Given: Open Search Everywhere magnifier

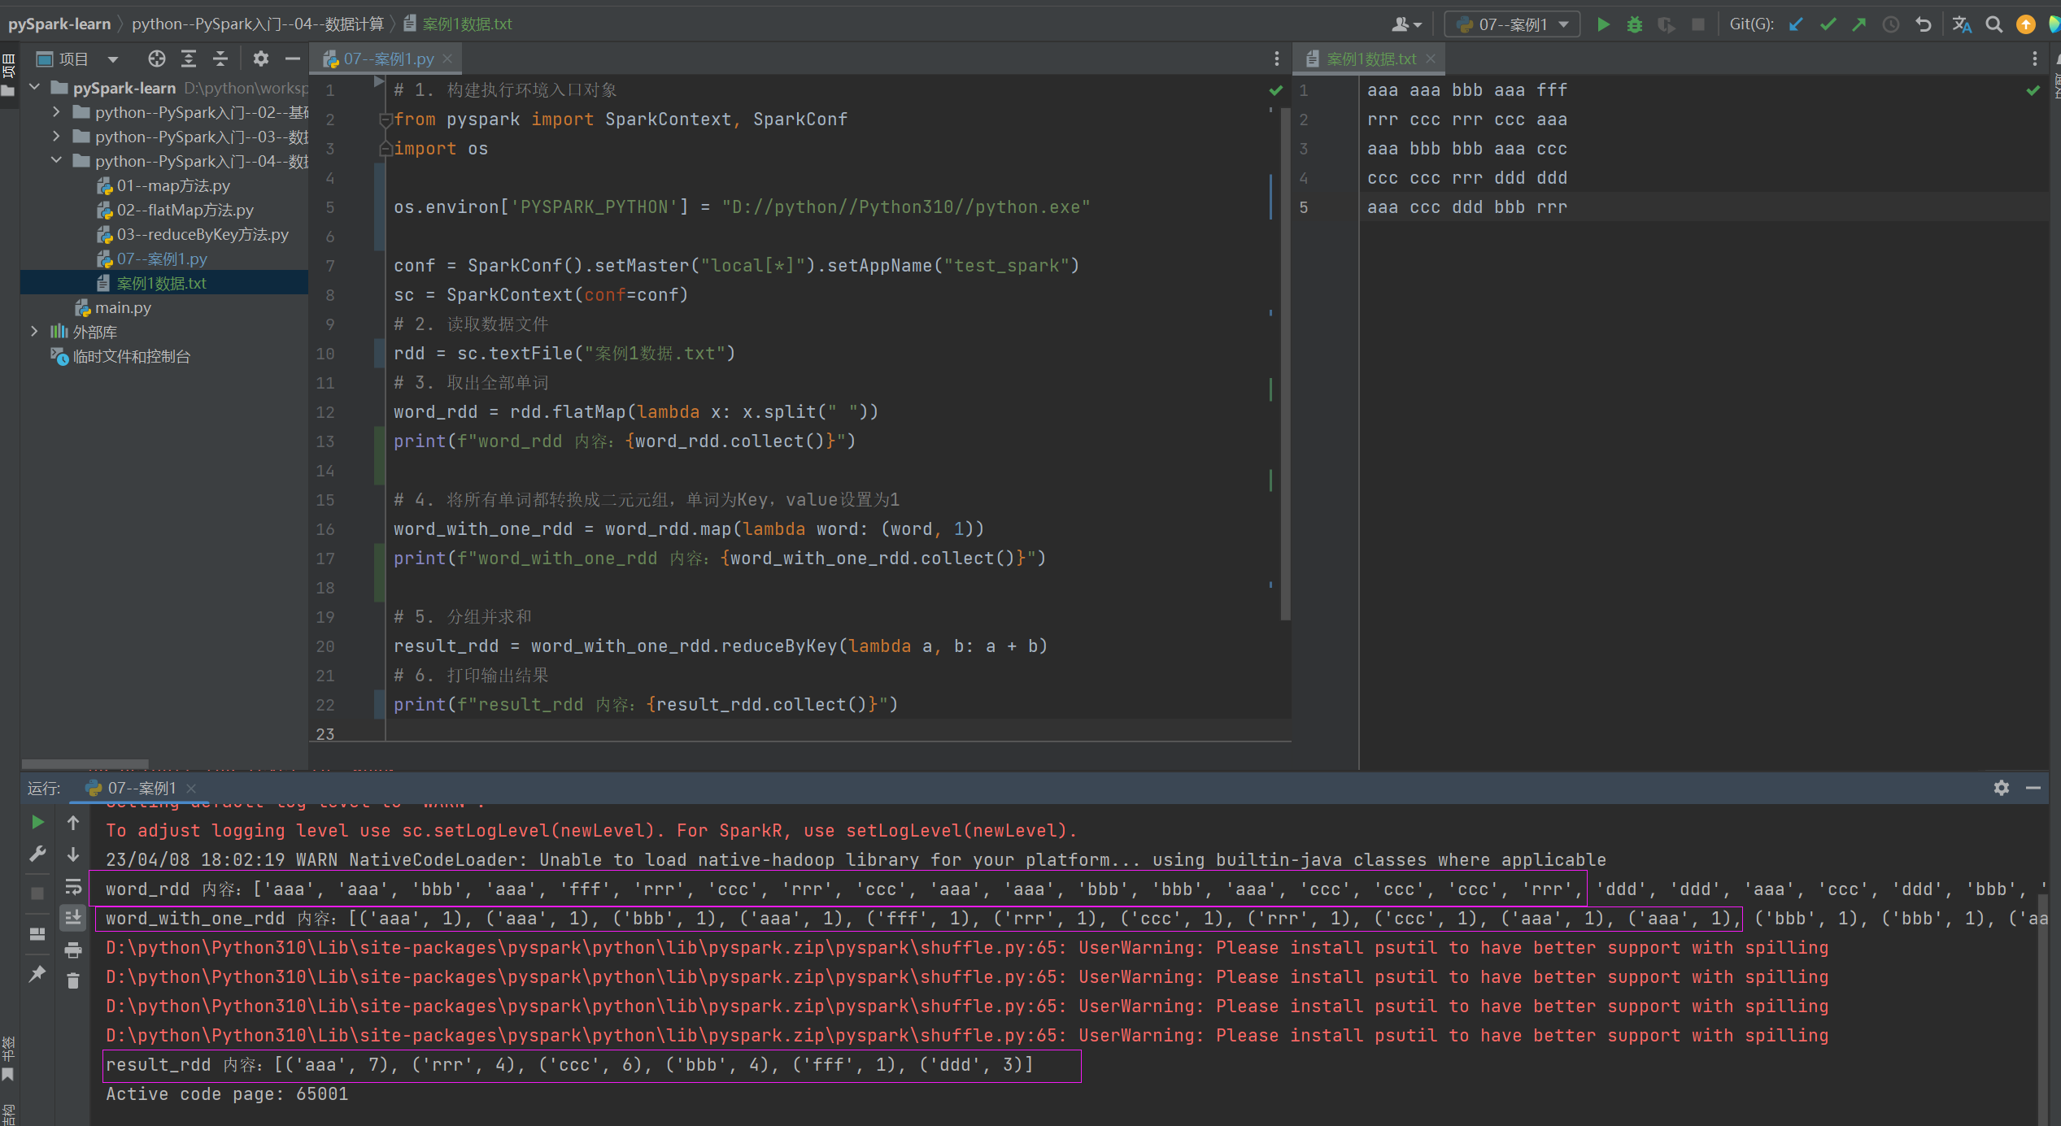Looking at the screenshot, I should pyautogui.click(x=1993, y=24).
